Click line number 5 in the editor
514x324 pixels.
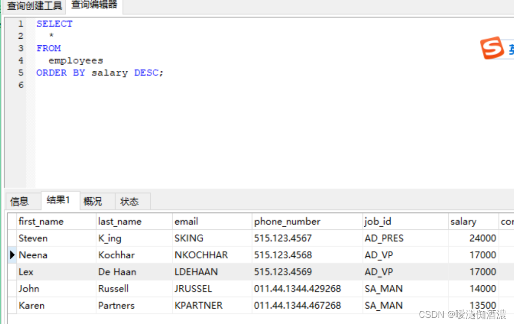click(x=20, y=72)
